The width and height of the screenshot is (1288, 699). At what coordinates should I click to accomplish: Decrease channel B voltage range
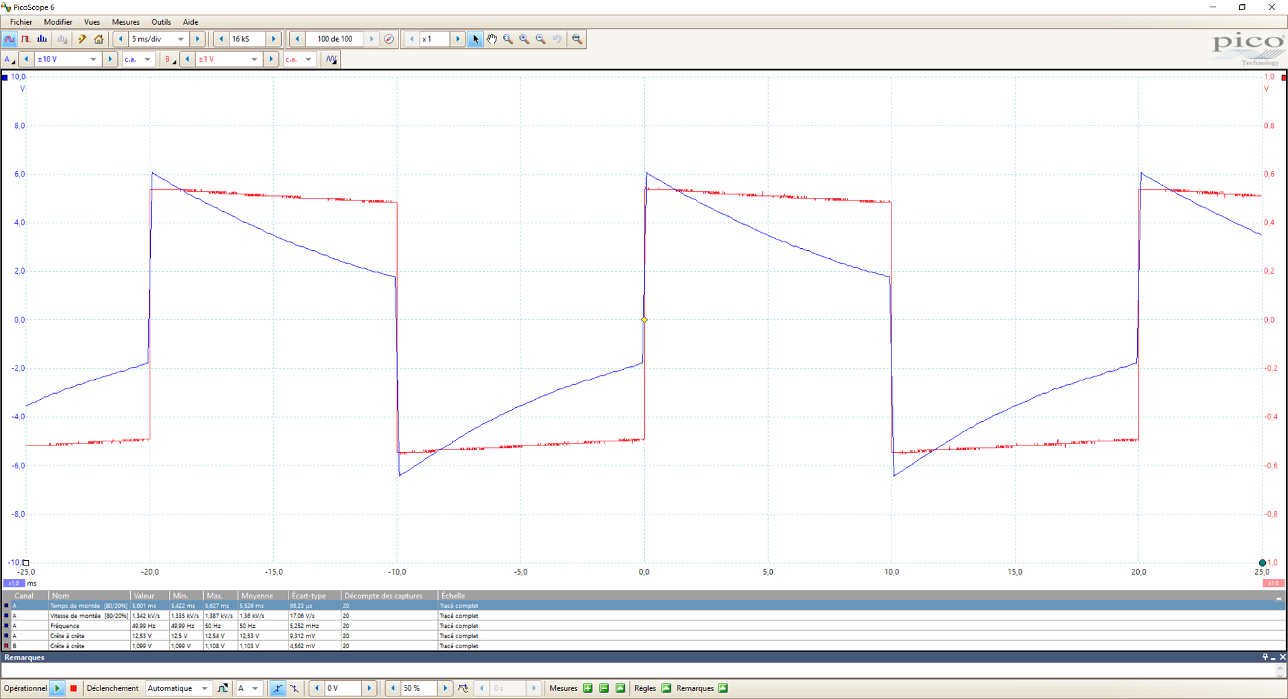coord(187,60)
